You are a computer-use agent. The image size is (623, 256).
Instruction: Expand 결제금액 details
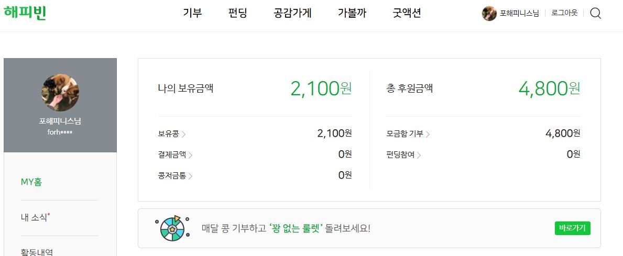coord(175,155)
